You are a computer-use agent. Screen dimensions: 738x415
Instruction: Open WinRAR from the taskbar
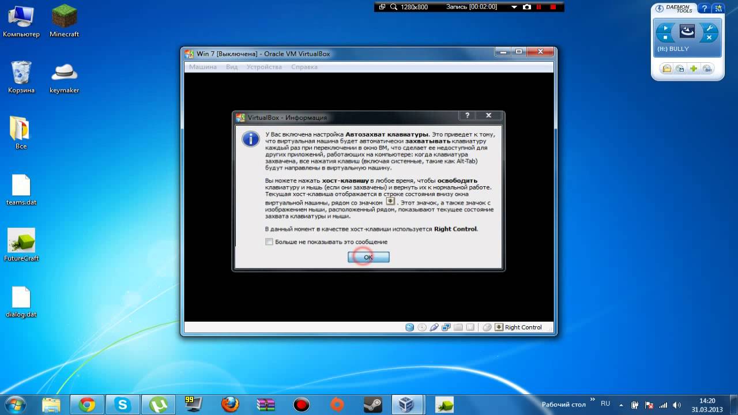[x=265, y=405]
